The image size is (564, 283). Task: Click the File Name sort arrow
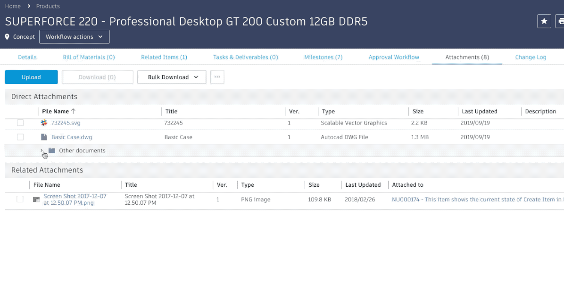(73, 111)
